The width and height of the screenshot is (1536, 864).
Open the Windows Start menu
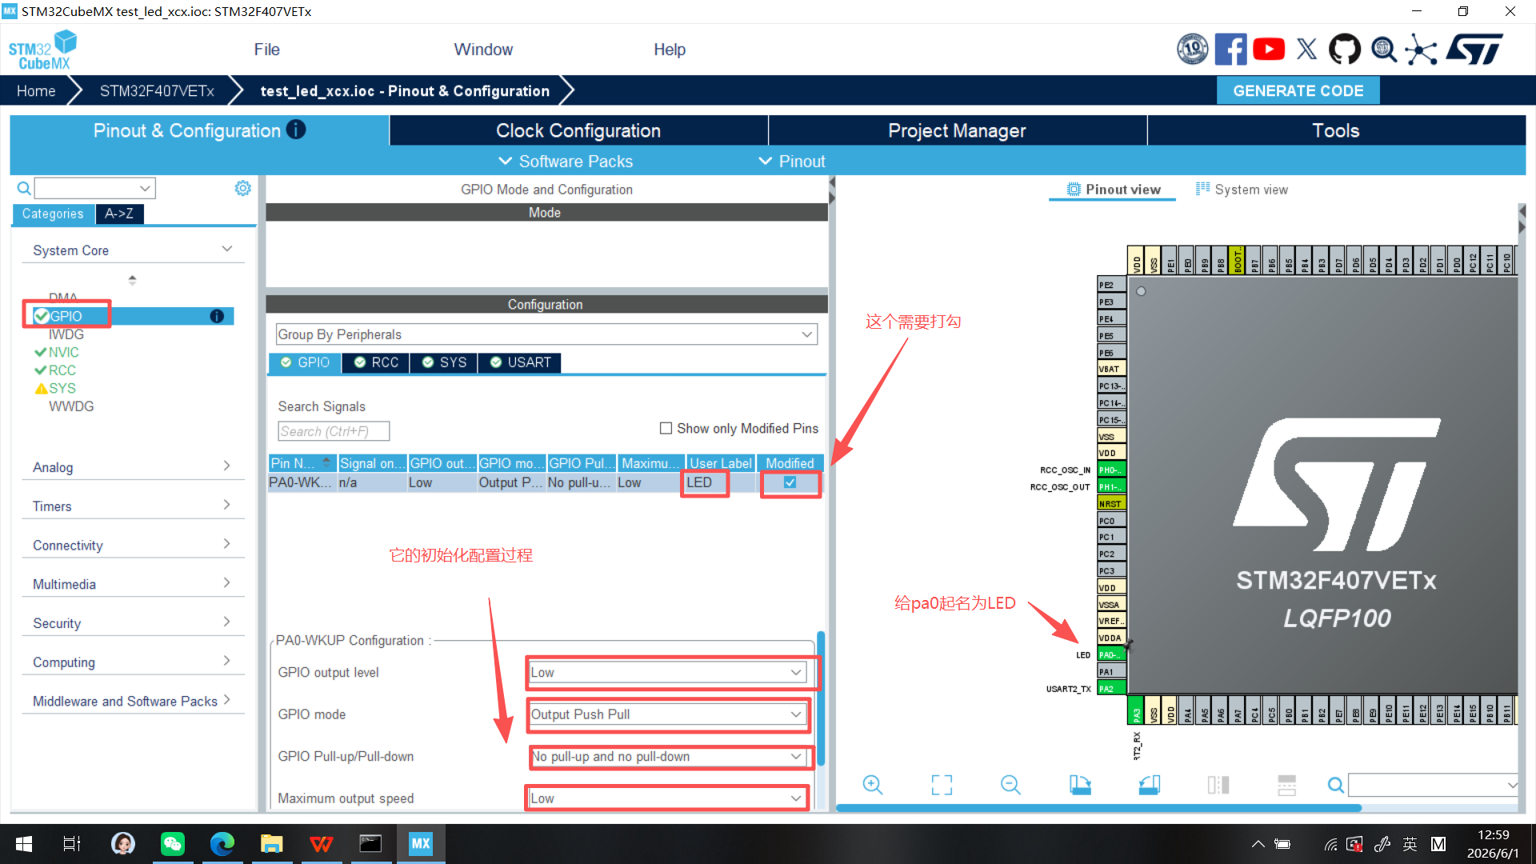pyautogui.click(x=23, y=843)
